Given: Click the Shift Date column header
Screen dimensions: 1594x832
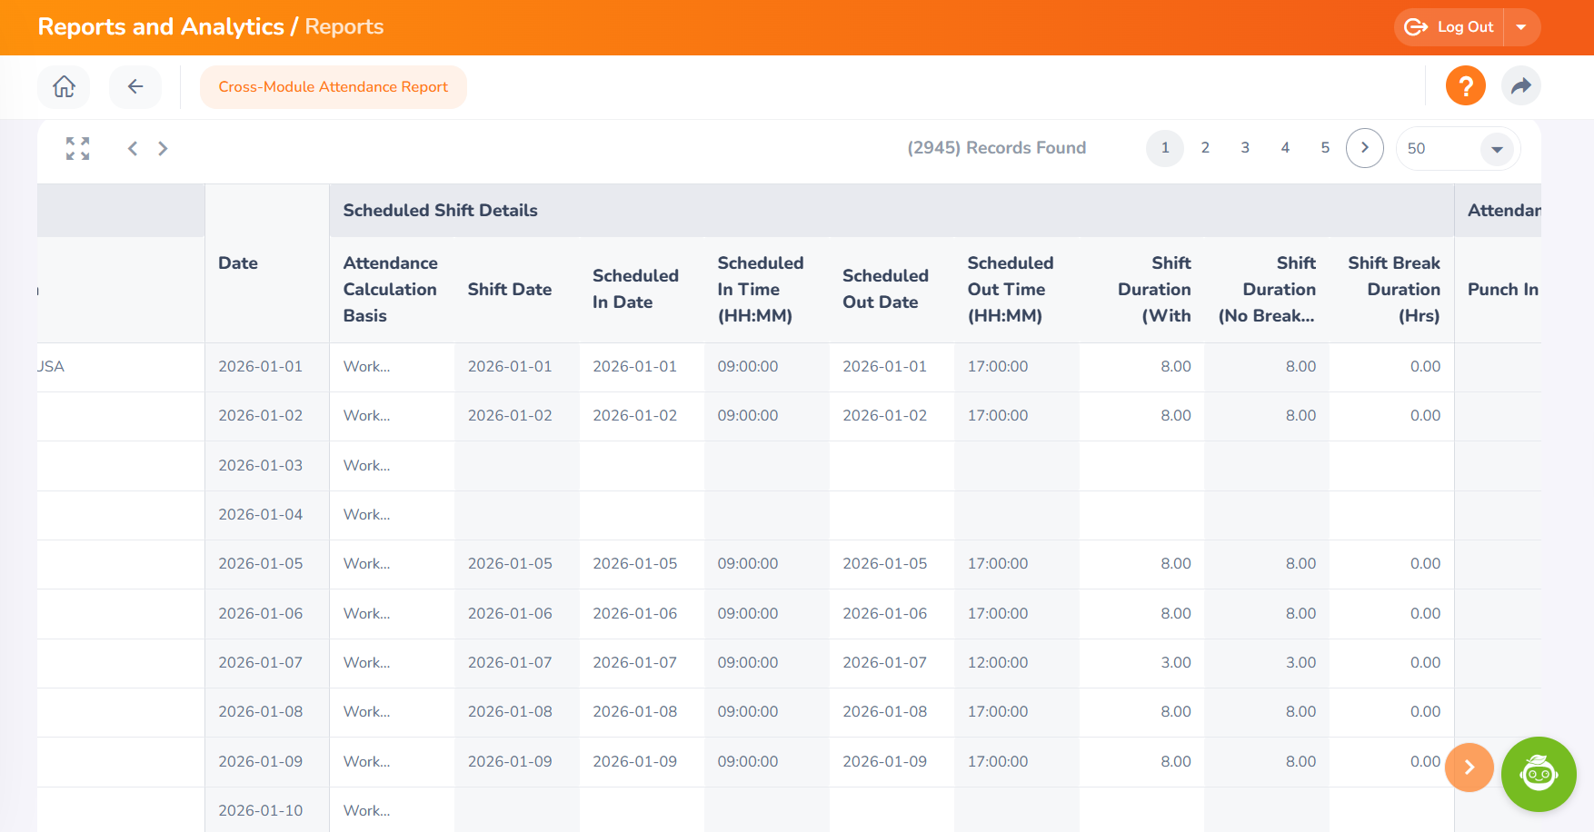Looking at the screenshot, I should [509, 290].
